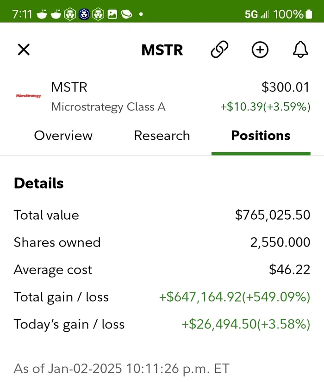Tap the $300.01 share price

pyautogui.click(x=286, y=87)
